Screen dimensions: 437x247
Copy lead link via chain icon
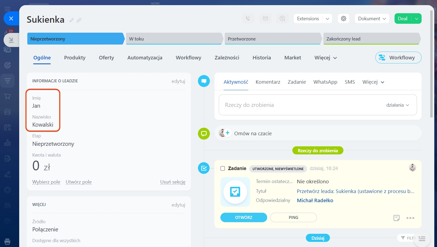(x=79, y=20)
